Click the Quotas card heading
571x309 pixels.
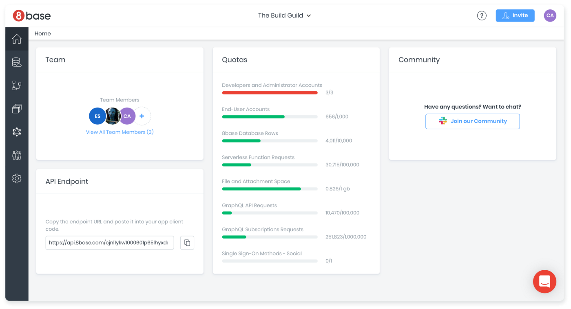click(235, 60)
